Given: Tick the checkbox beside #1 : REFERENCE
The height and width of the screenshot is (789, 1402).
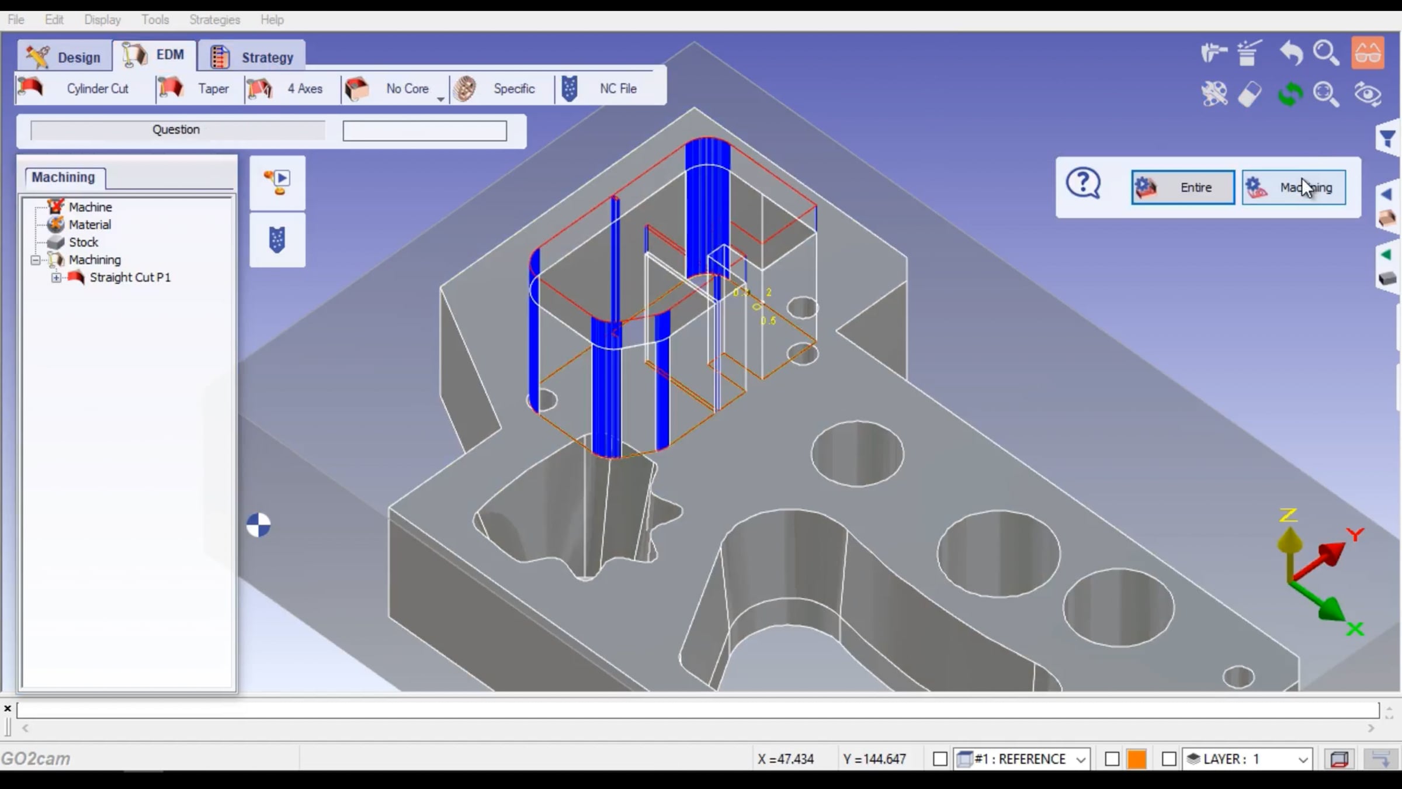Looking at the screenshot, I should pyautogui.click(x=940, y=759).
